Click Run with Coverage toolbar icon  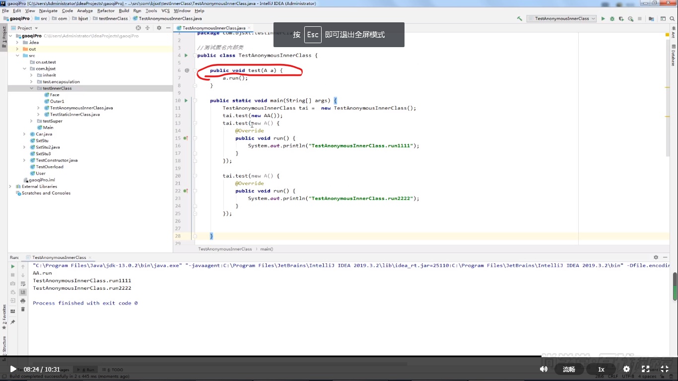[620, 19]
